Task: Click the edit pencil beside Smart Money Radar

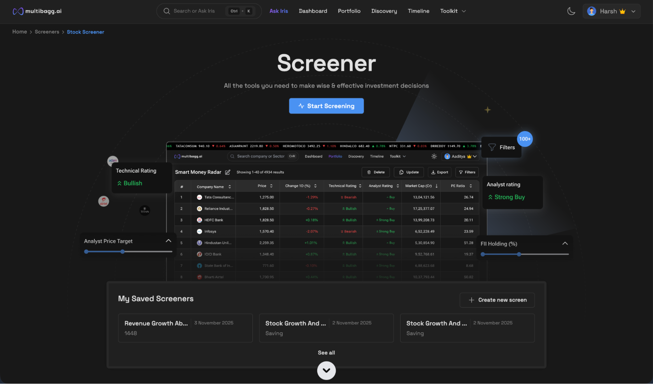Action: [228, 172]
